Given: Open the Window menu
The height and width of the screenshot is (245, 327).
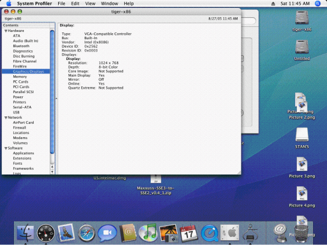Looking at the screenshot, I should point(110,3).
